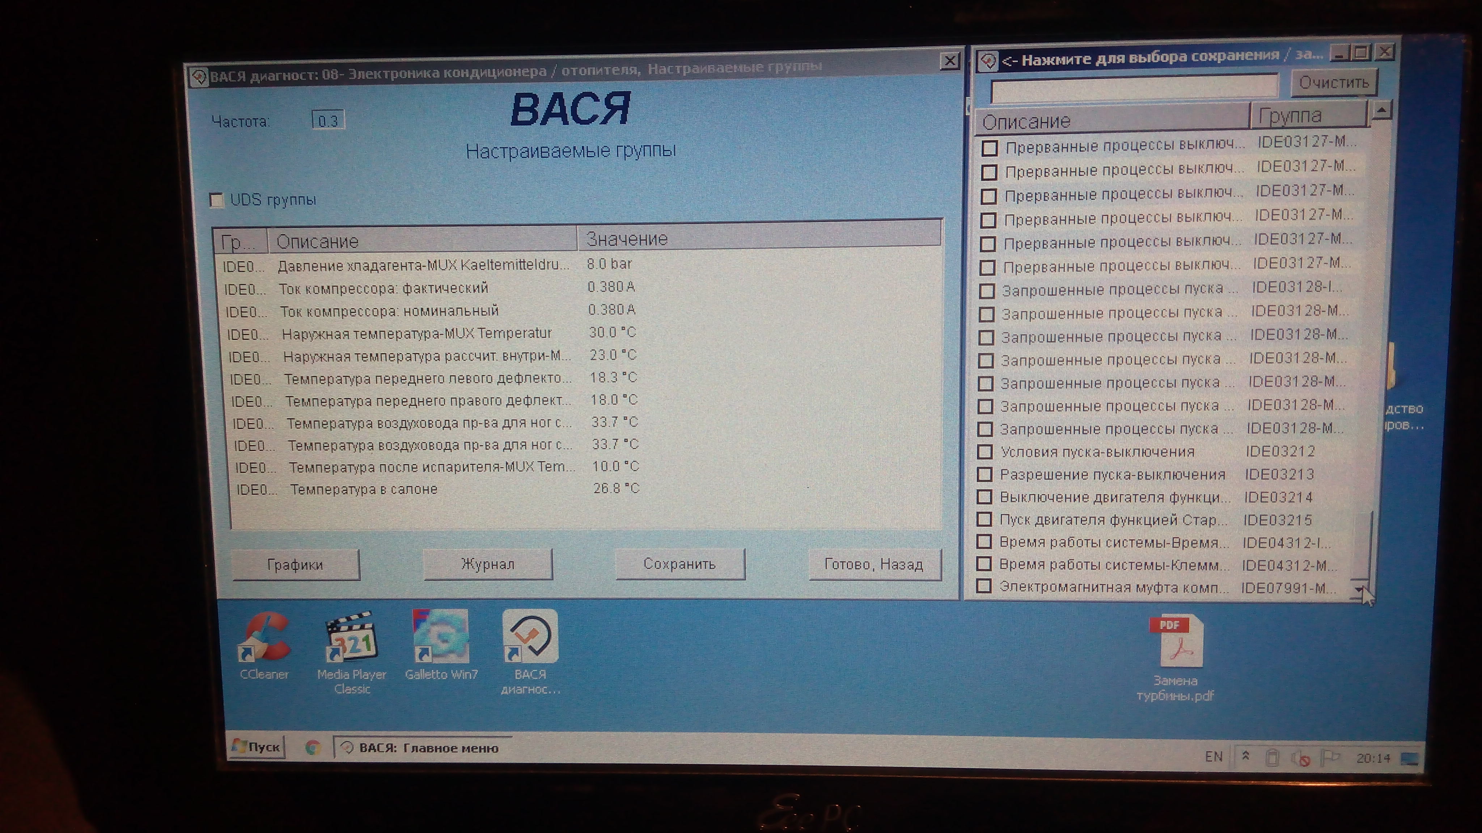Click the ВАСЯ icon in the selection window title bar

[x=989, y=60]
